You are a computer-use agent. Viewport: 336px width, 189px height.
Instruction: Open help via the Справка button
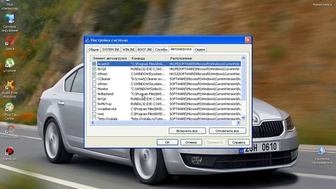click(239, 142)
